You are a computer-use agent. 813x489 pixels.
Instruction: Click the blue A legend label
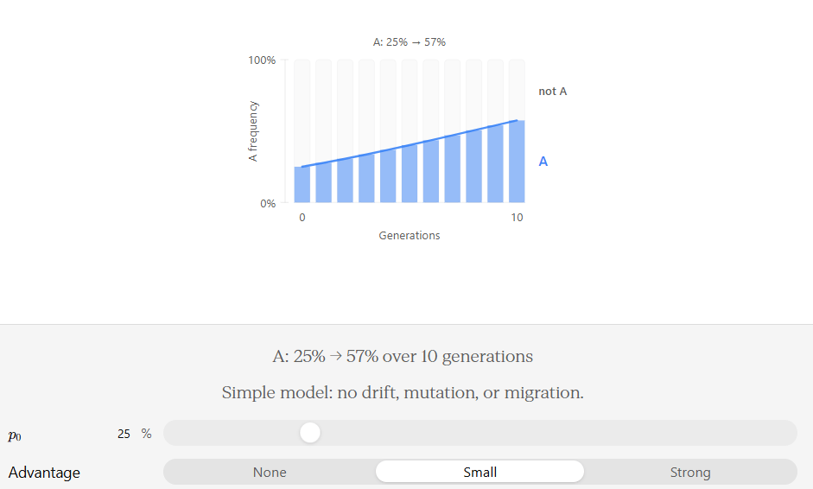click(543, 162)
